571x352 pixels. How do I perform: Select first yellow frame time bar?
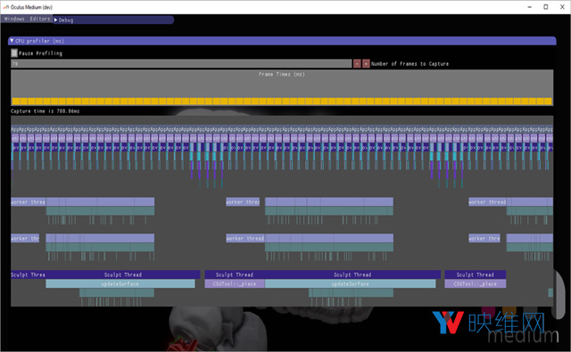tap(16, 101)
